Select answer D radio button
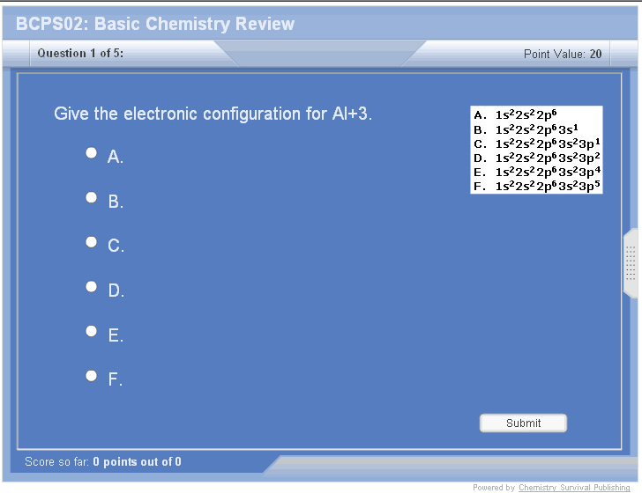The width and height of the screenshot is (642, 493). pos(92,287)
